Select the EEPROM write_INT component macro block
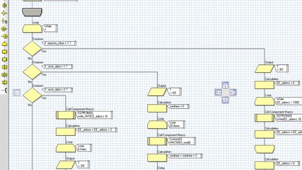This screenshot has width=302, height=170. [x=66, y=115]
